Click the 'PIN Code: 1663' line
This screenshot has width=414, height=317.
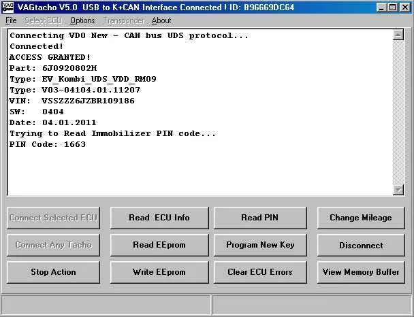point(48,144)
